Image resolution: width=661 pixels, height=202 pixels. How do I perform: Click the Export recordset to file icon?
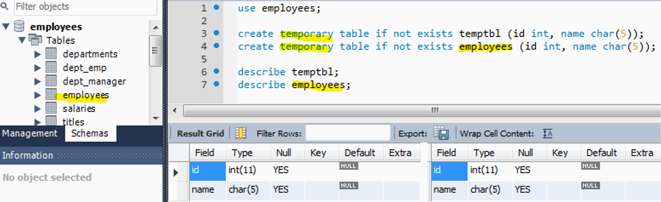pos(441,133)
